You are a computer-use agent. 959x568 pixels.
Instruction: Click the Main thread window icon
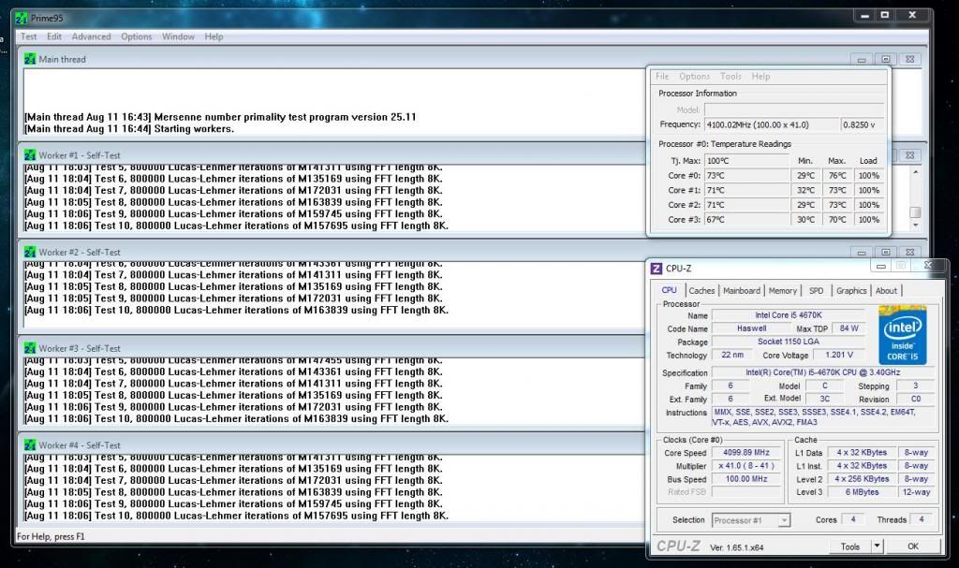(x=30, y=59)
